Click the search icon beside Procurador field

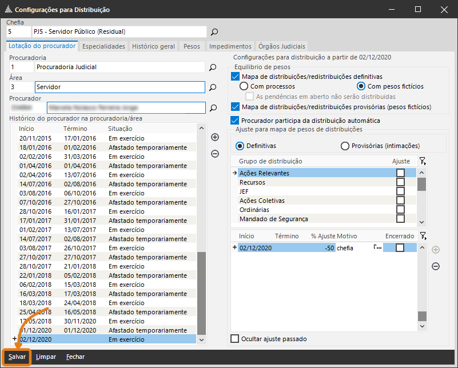(213, 107)
